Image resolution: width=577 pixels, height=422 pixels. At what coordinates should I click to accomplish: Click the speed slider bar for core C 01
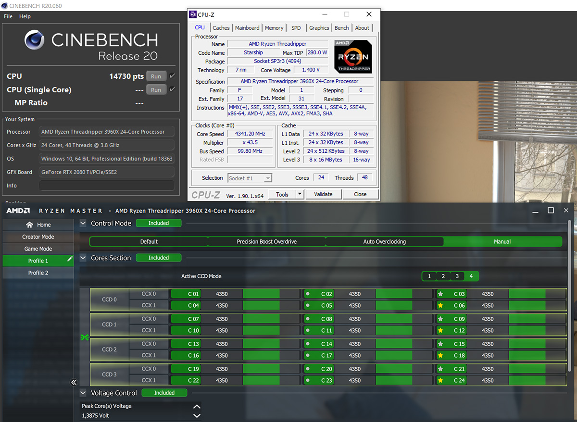click(271, 294)
